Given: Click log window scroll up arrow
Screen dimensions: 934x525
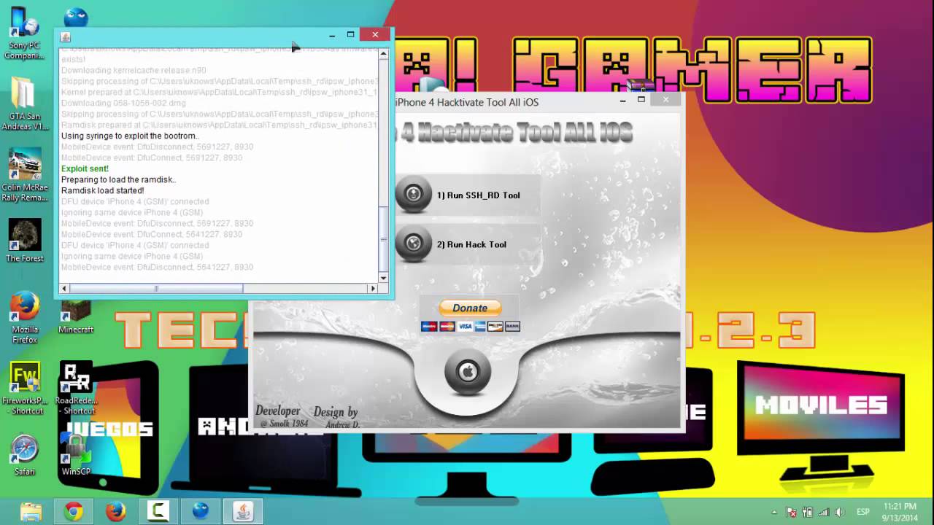Looking at the screenshot, I should point(383,54).
